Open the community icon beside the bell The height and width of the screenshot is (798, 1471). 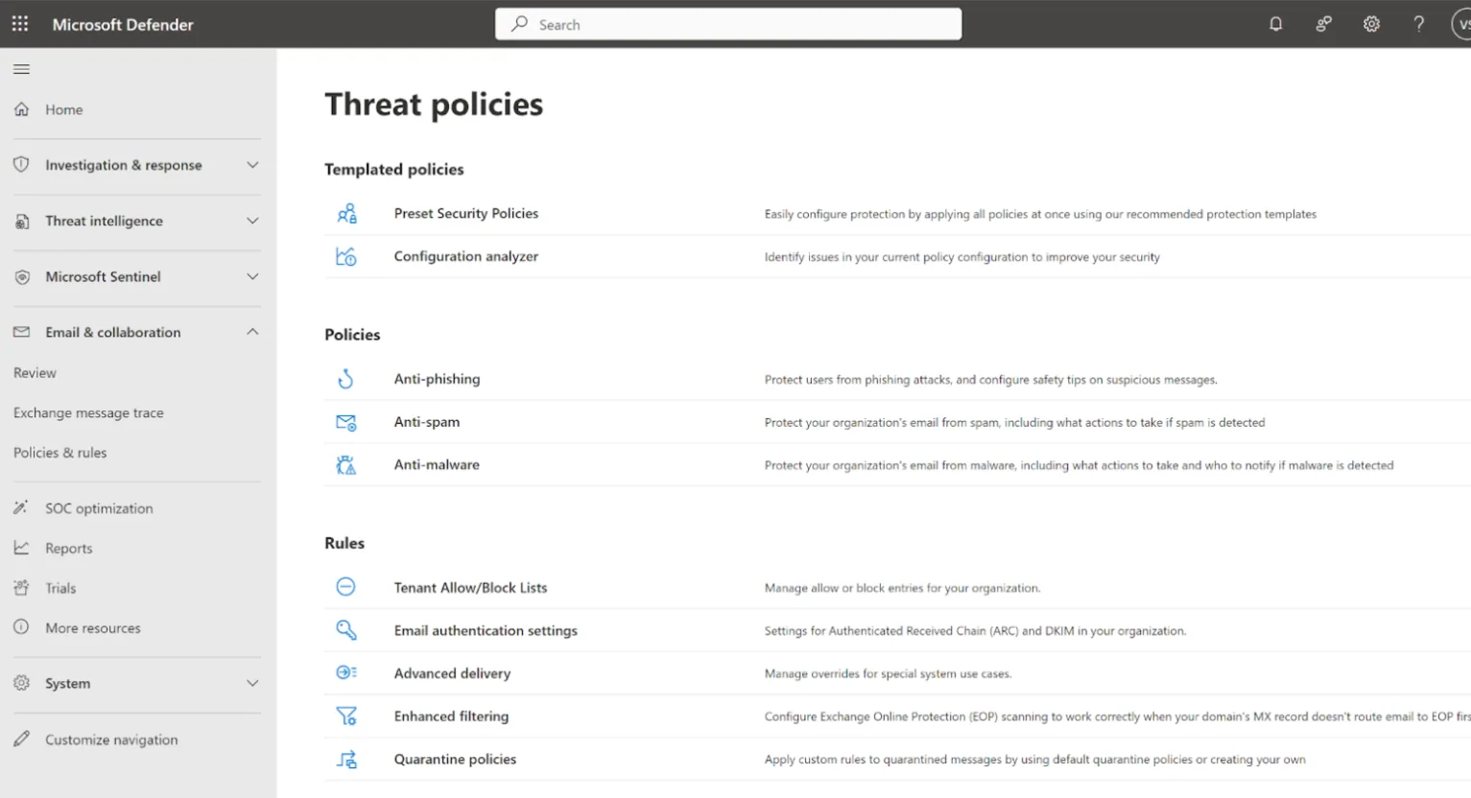pyautogui.click(x=1323, y=24)
